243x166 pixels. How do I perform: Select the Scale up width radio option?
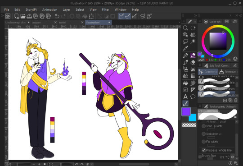pyautogui.click(x=203, y=126)
